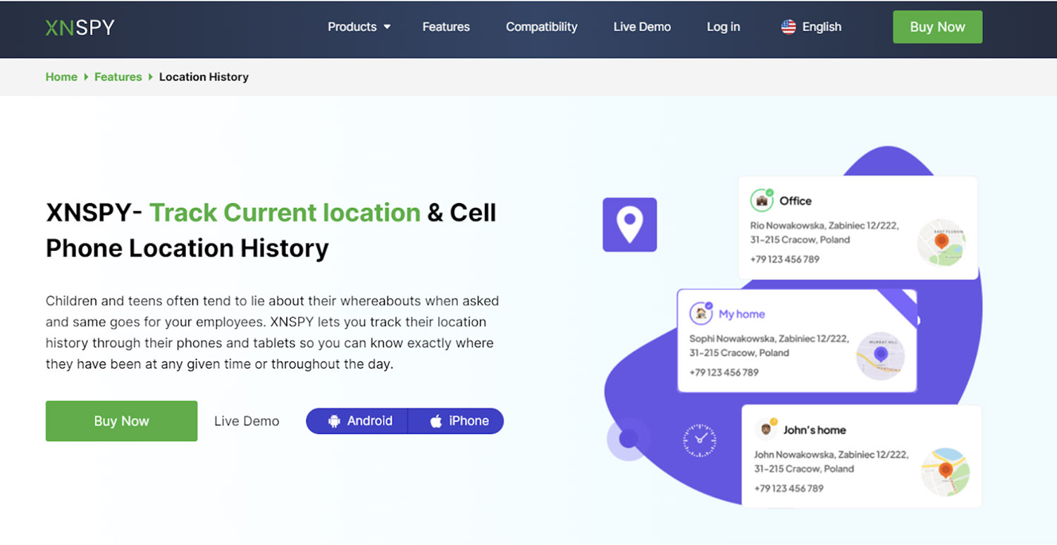Screen dimensions: 1057x545
Task: Click the green Buy Now button below the description
Action: click(x=121, y=421)
